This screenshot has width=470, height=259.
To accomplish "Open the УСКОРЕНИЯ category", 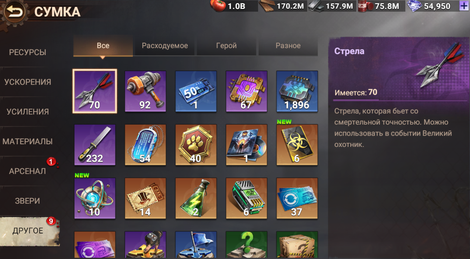I will tap(28, 82).
